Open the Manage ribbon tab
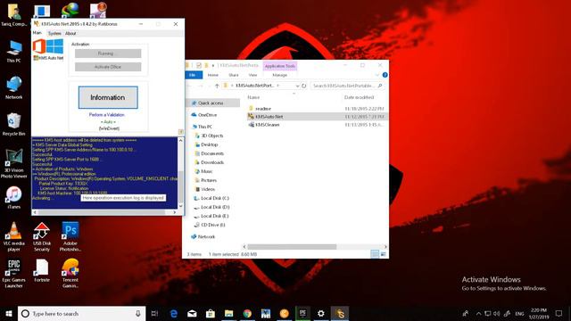This screenshot has height=321, width=571. (x=279, y=75)
